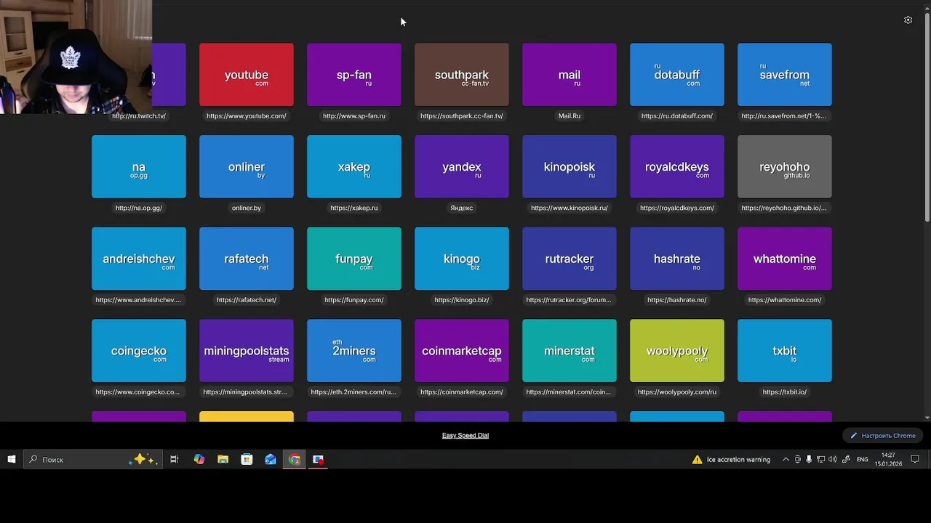This screenshot has height=523, width=931.
Task: Click the Ice accretion warning widget
Action: click(731, 459)
